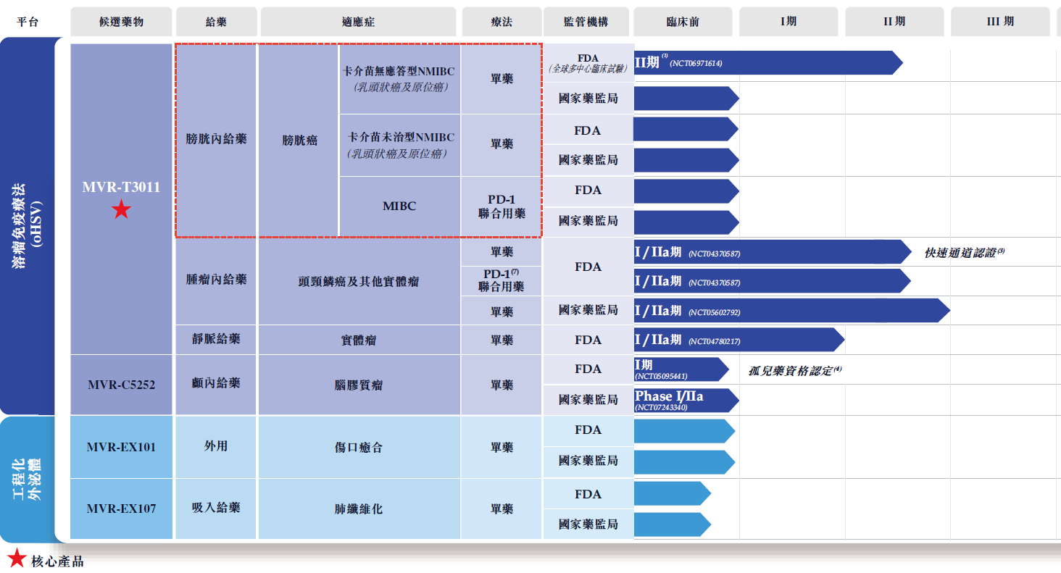Select the 傷口癒合 indication cell
Viewport: 1061px width, 573px height.
(359, 447)
